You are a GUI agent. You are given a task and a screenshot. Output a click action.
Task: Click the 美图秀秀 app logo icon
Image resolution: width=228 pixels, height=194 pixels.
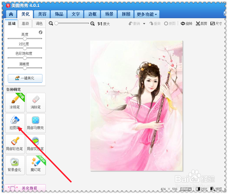[8, 6]
